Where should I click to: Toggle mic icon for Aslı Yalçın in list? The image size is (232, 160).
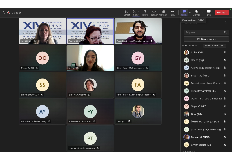[x=225, y=68]
